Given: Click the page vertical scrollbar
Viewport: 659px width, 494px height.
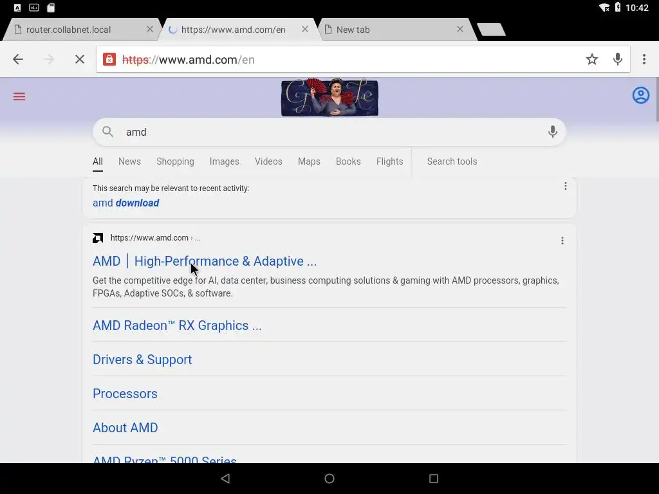Looking at the screenshot, I should click(x=657, y=100).
